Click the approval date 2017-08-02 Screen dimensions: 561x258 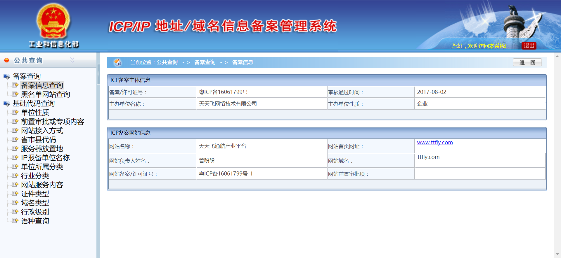pos(432,92)
